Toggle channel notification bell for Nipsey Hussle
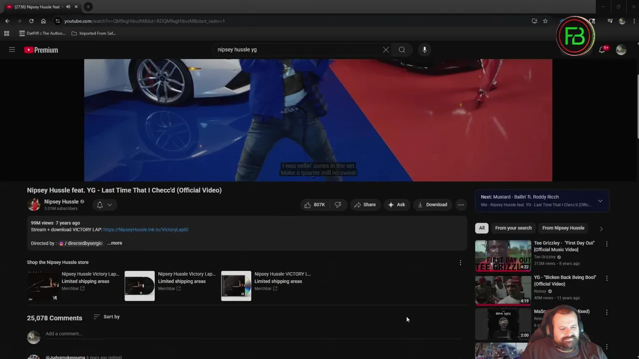 tap(100, 205)
